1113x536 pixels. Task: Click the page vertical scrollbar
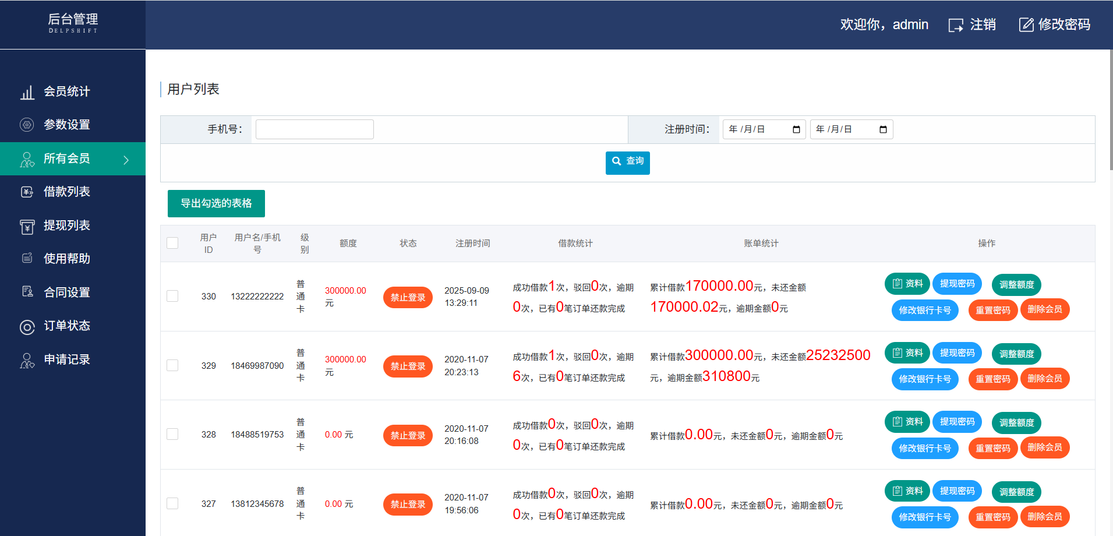(x=1110, y=111)
